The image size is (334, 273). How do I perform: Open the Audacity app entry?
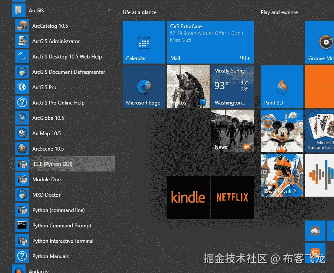[x=63, y=270]
